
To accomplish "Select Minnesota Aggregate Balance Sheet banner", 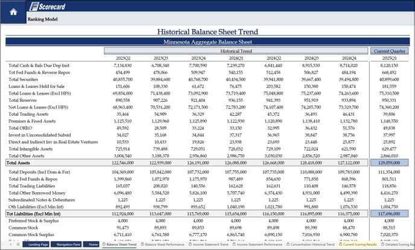I will pos(207,42).
